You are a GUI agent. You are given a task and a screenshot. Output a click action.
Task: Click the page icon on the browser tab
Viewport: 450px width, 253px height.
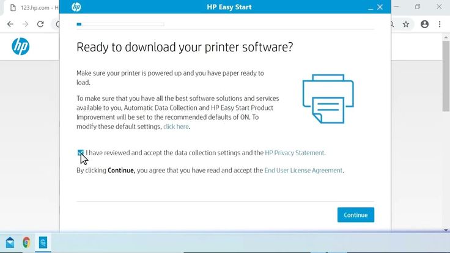pos(13,7)
